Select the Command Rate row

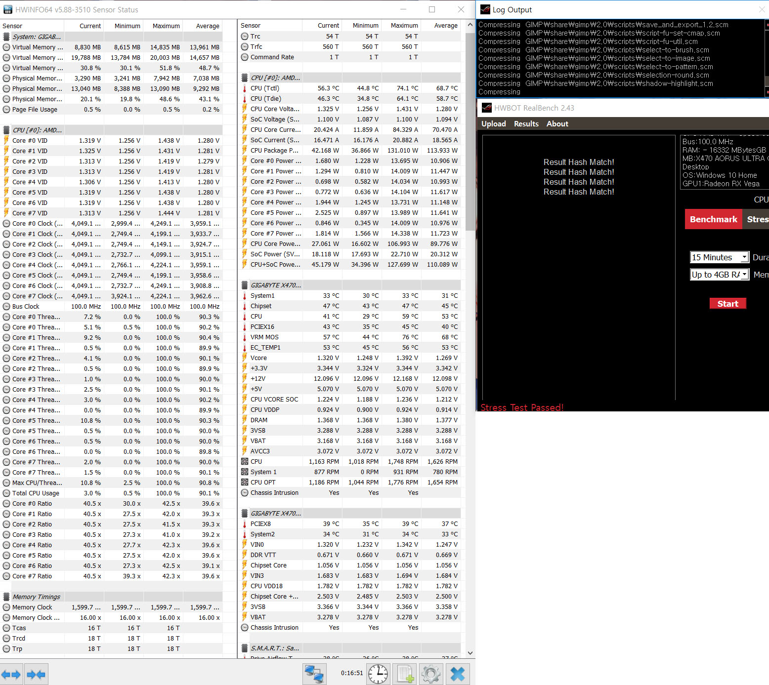[x=350, y=57]
